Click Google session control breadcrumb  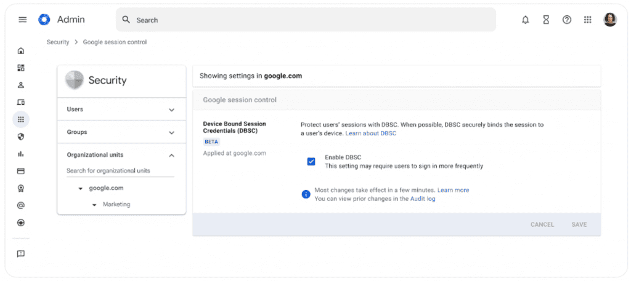pyautogui.click(x=115, y=42)
